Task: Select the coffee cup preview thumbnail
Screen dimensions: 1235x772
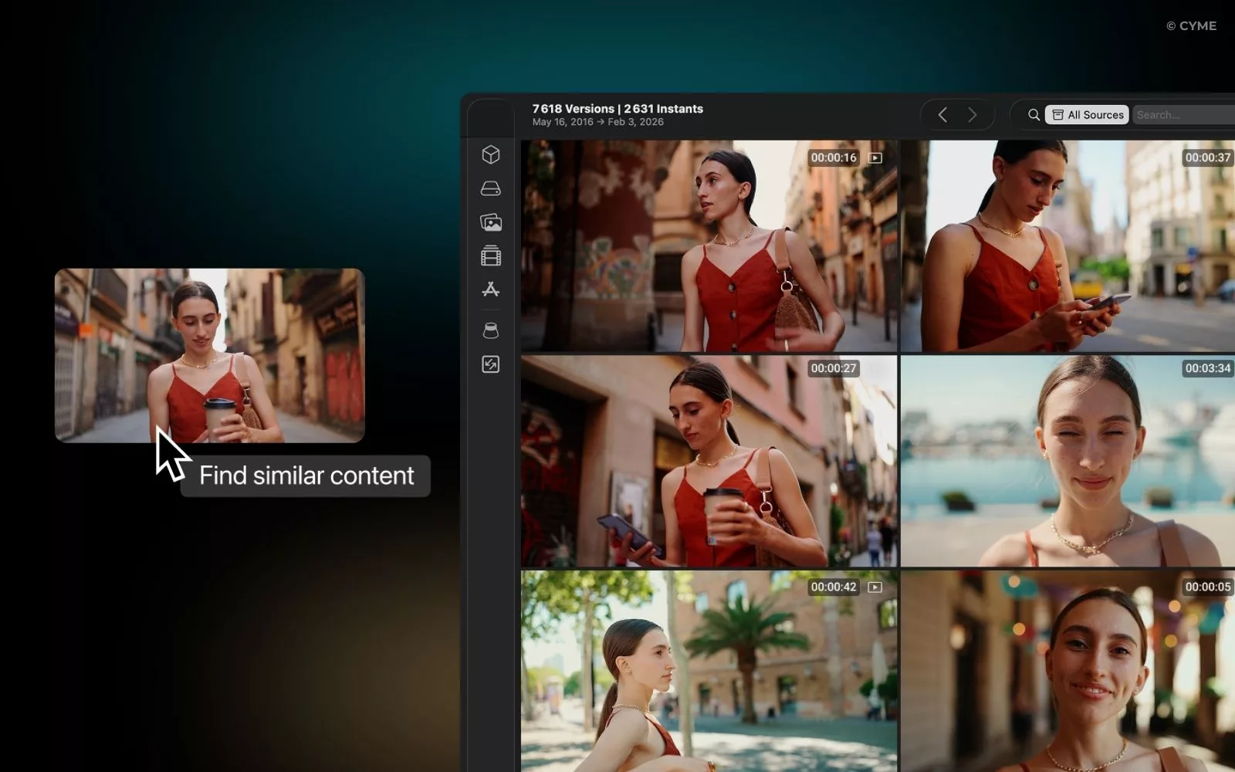Action: [209, 355]
